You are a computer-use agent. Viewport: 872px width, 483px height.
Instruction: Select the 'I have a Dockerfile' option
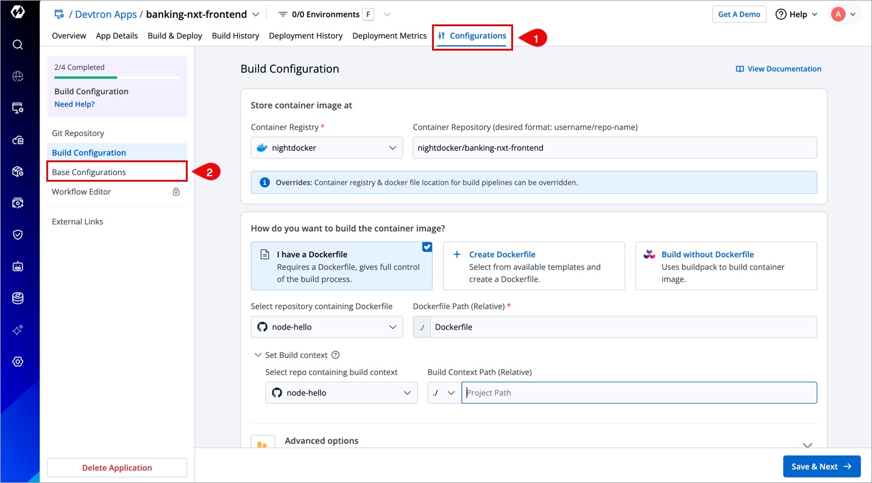coord(341,266)
